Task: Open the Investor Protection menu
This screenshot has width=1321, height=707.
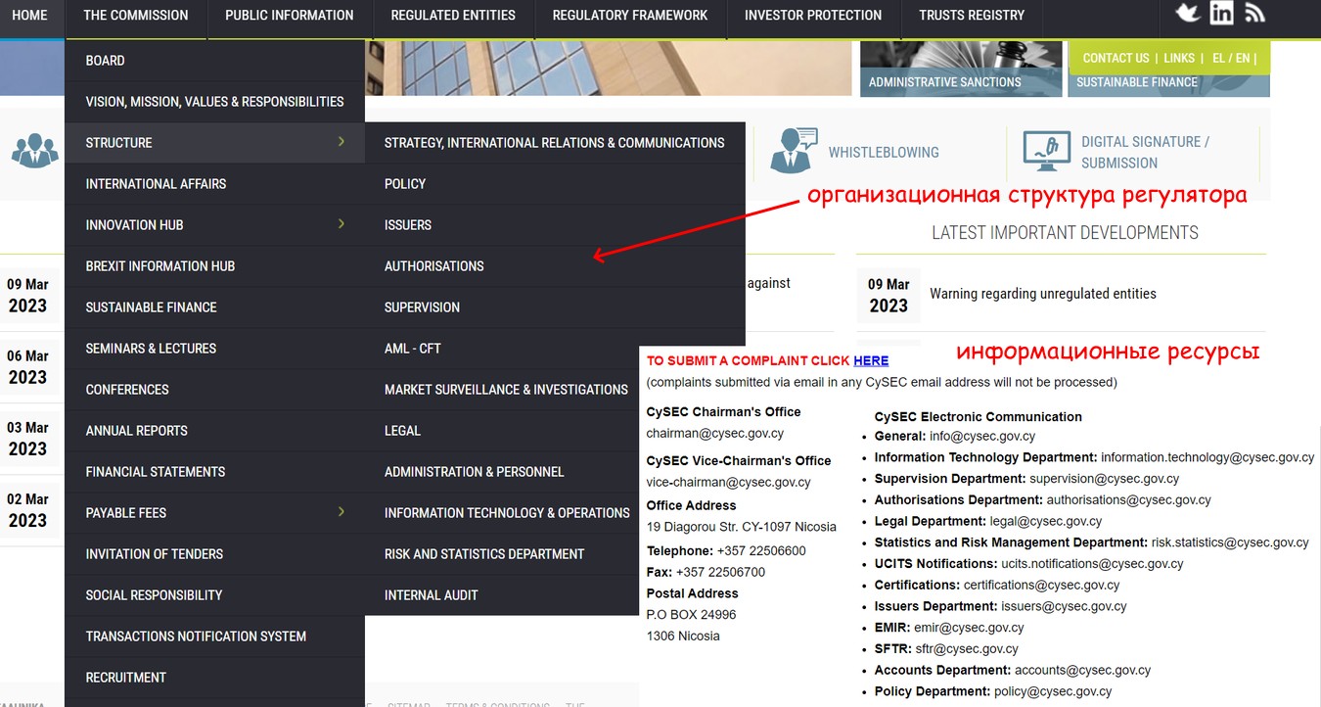Action: (813, 15)
